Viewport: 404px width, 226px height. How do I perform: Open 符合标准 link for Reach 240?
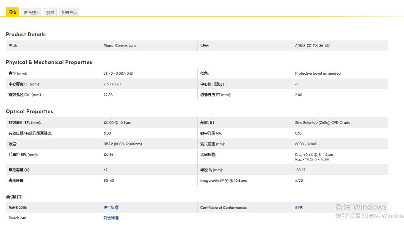pos(111,218)
